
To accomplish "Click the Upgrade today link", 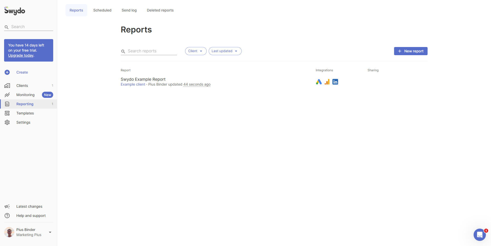I will [x=21, y=55].
